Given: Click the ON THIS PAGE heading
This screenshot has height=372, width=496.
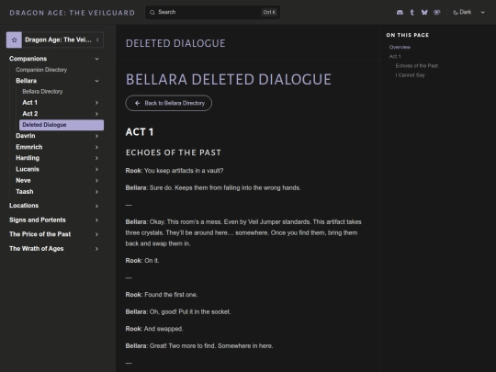Looking at the screenshot, I should point(408,35).
